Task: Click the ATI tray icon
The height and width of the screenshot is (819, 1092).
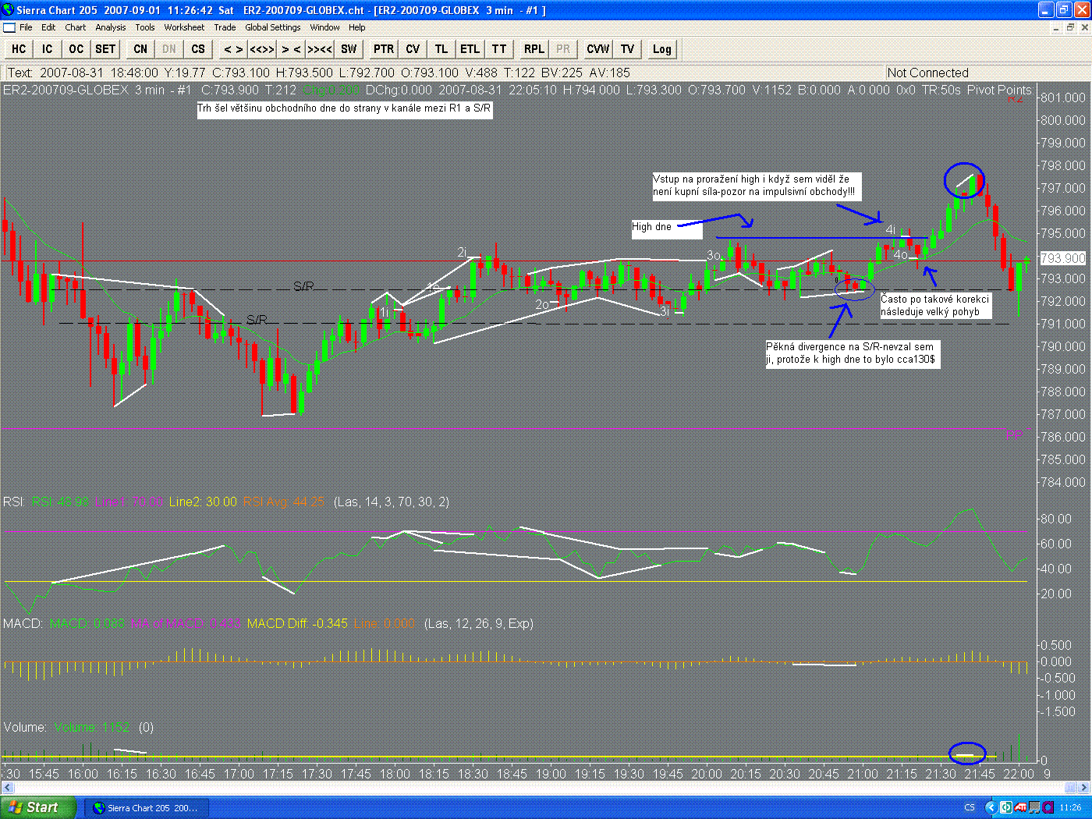Action: [x=1020, y=807]
